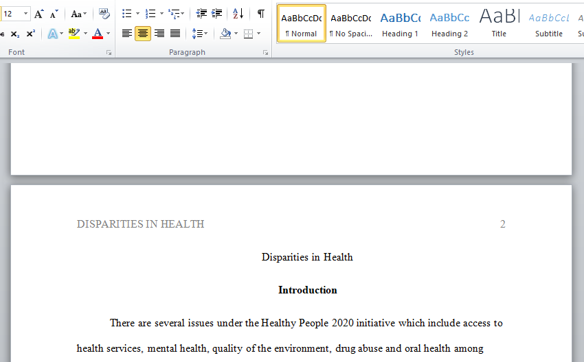Viewport: 584px width, 362px height.
Task: Select the Normal style
Action: click(302, 23)
